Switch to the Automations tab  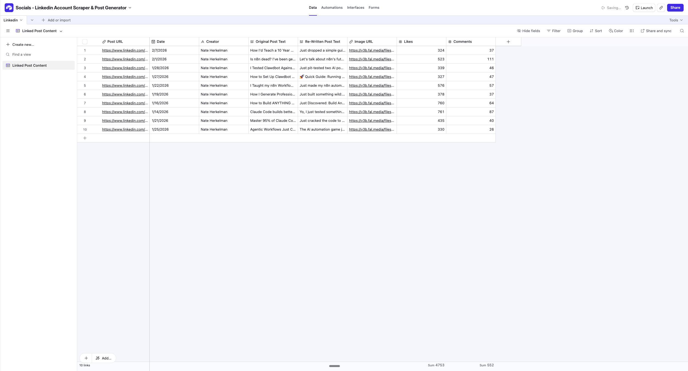pyautogui.click(x=332, y=8)
